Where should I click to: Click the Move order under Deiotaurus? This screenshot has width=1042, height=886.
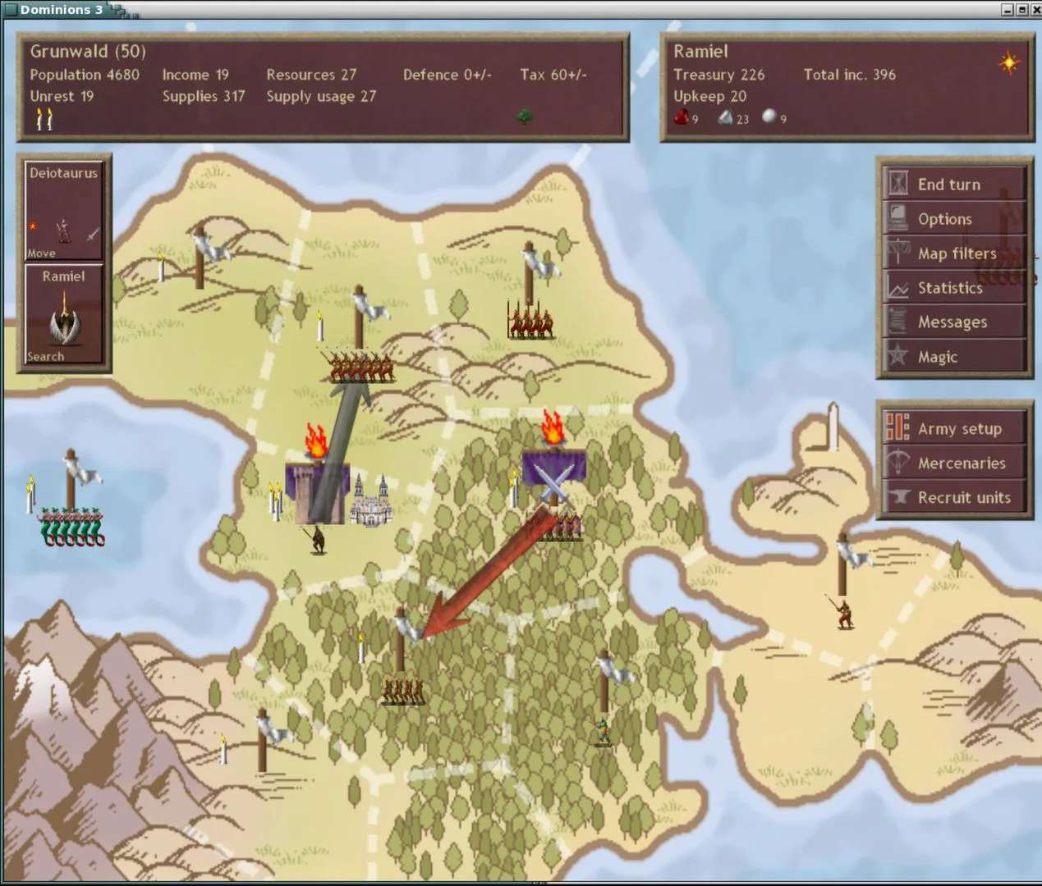pos(41,253)
